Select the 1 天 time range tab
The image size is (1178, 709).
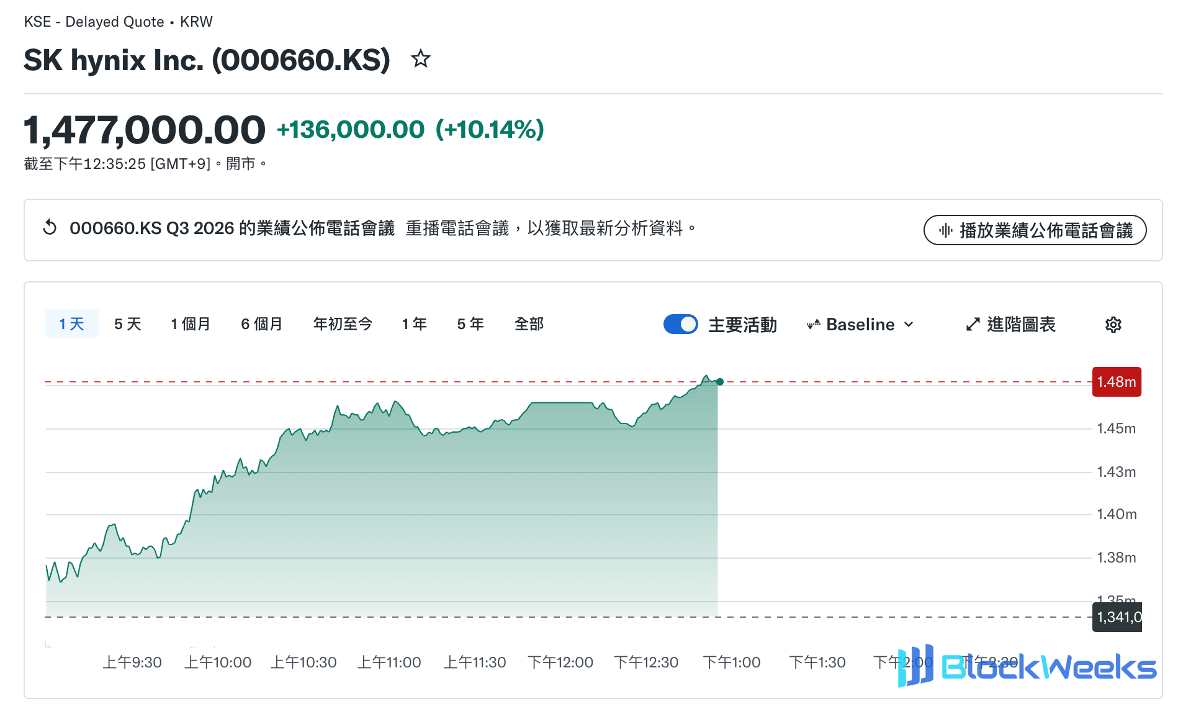[72, 323]
